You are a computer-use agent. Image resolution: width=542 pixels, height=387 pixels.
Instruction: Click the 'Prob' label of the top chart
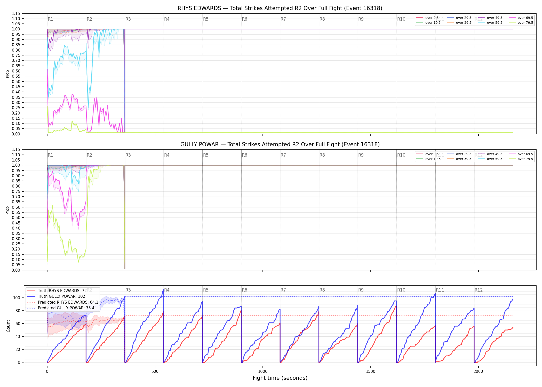pos(7,74)
